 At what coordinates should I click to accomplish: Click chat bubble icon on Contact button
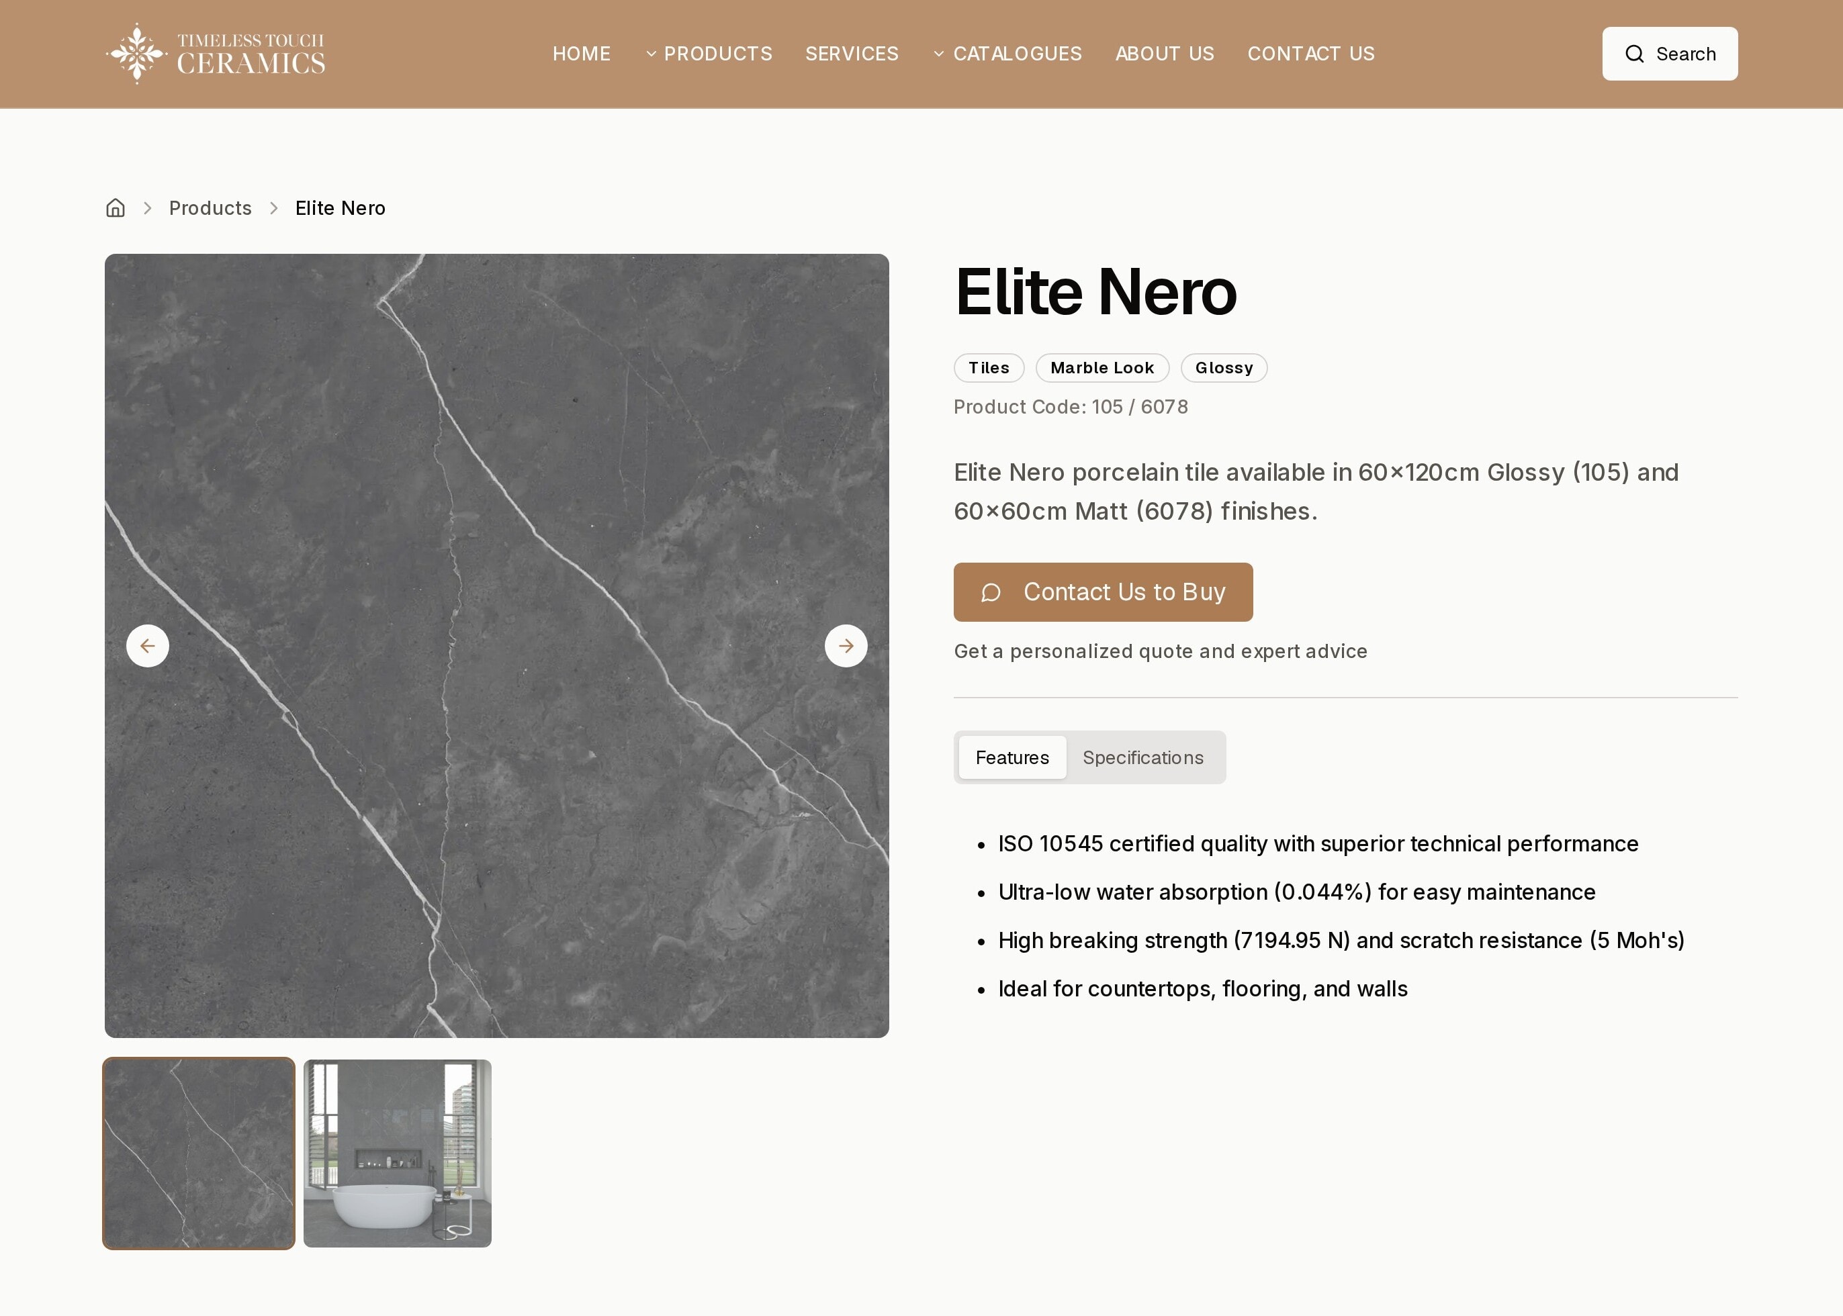pyautogui.click(x=991, y=592)
